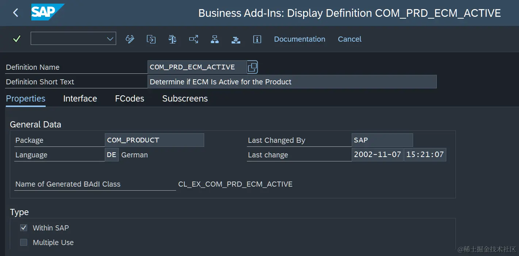Click the Documentation button
Viewport: 519px width, 256px height.
tap(299, 39)
